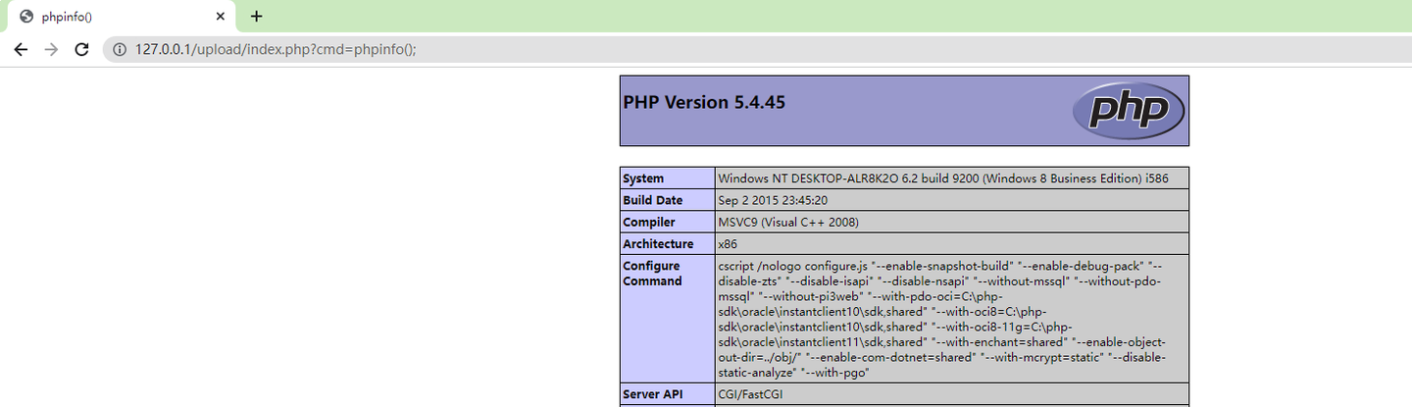The image size is (1412, 407).
Task: Click the PHP Version 5.4.45 heading
Action: point(704,102)
